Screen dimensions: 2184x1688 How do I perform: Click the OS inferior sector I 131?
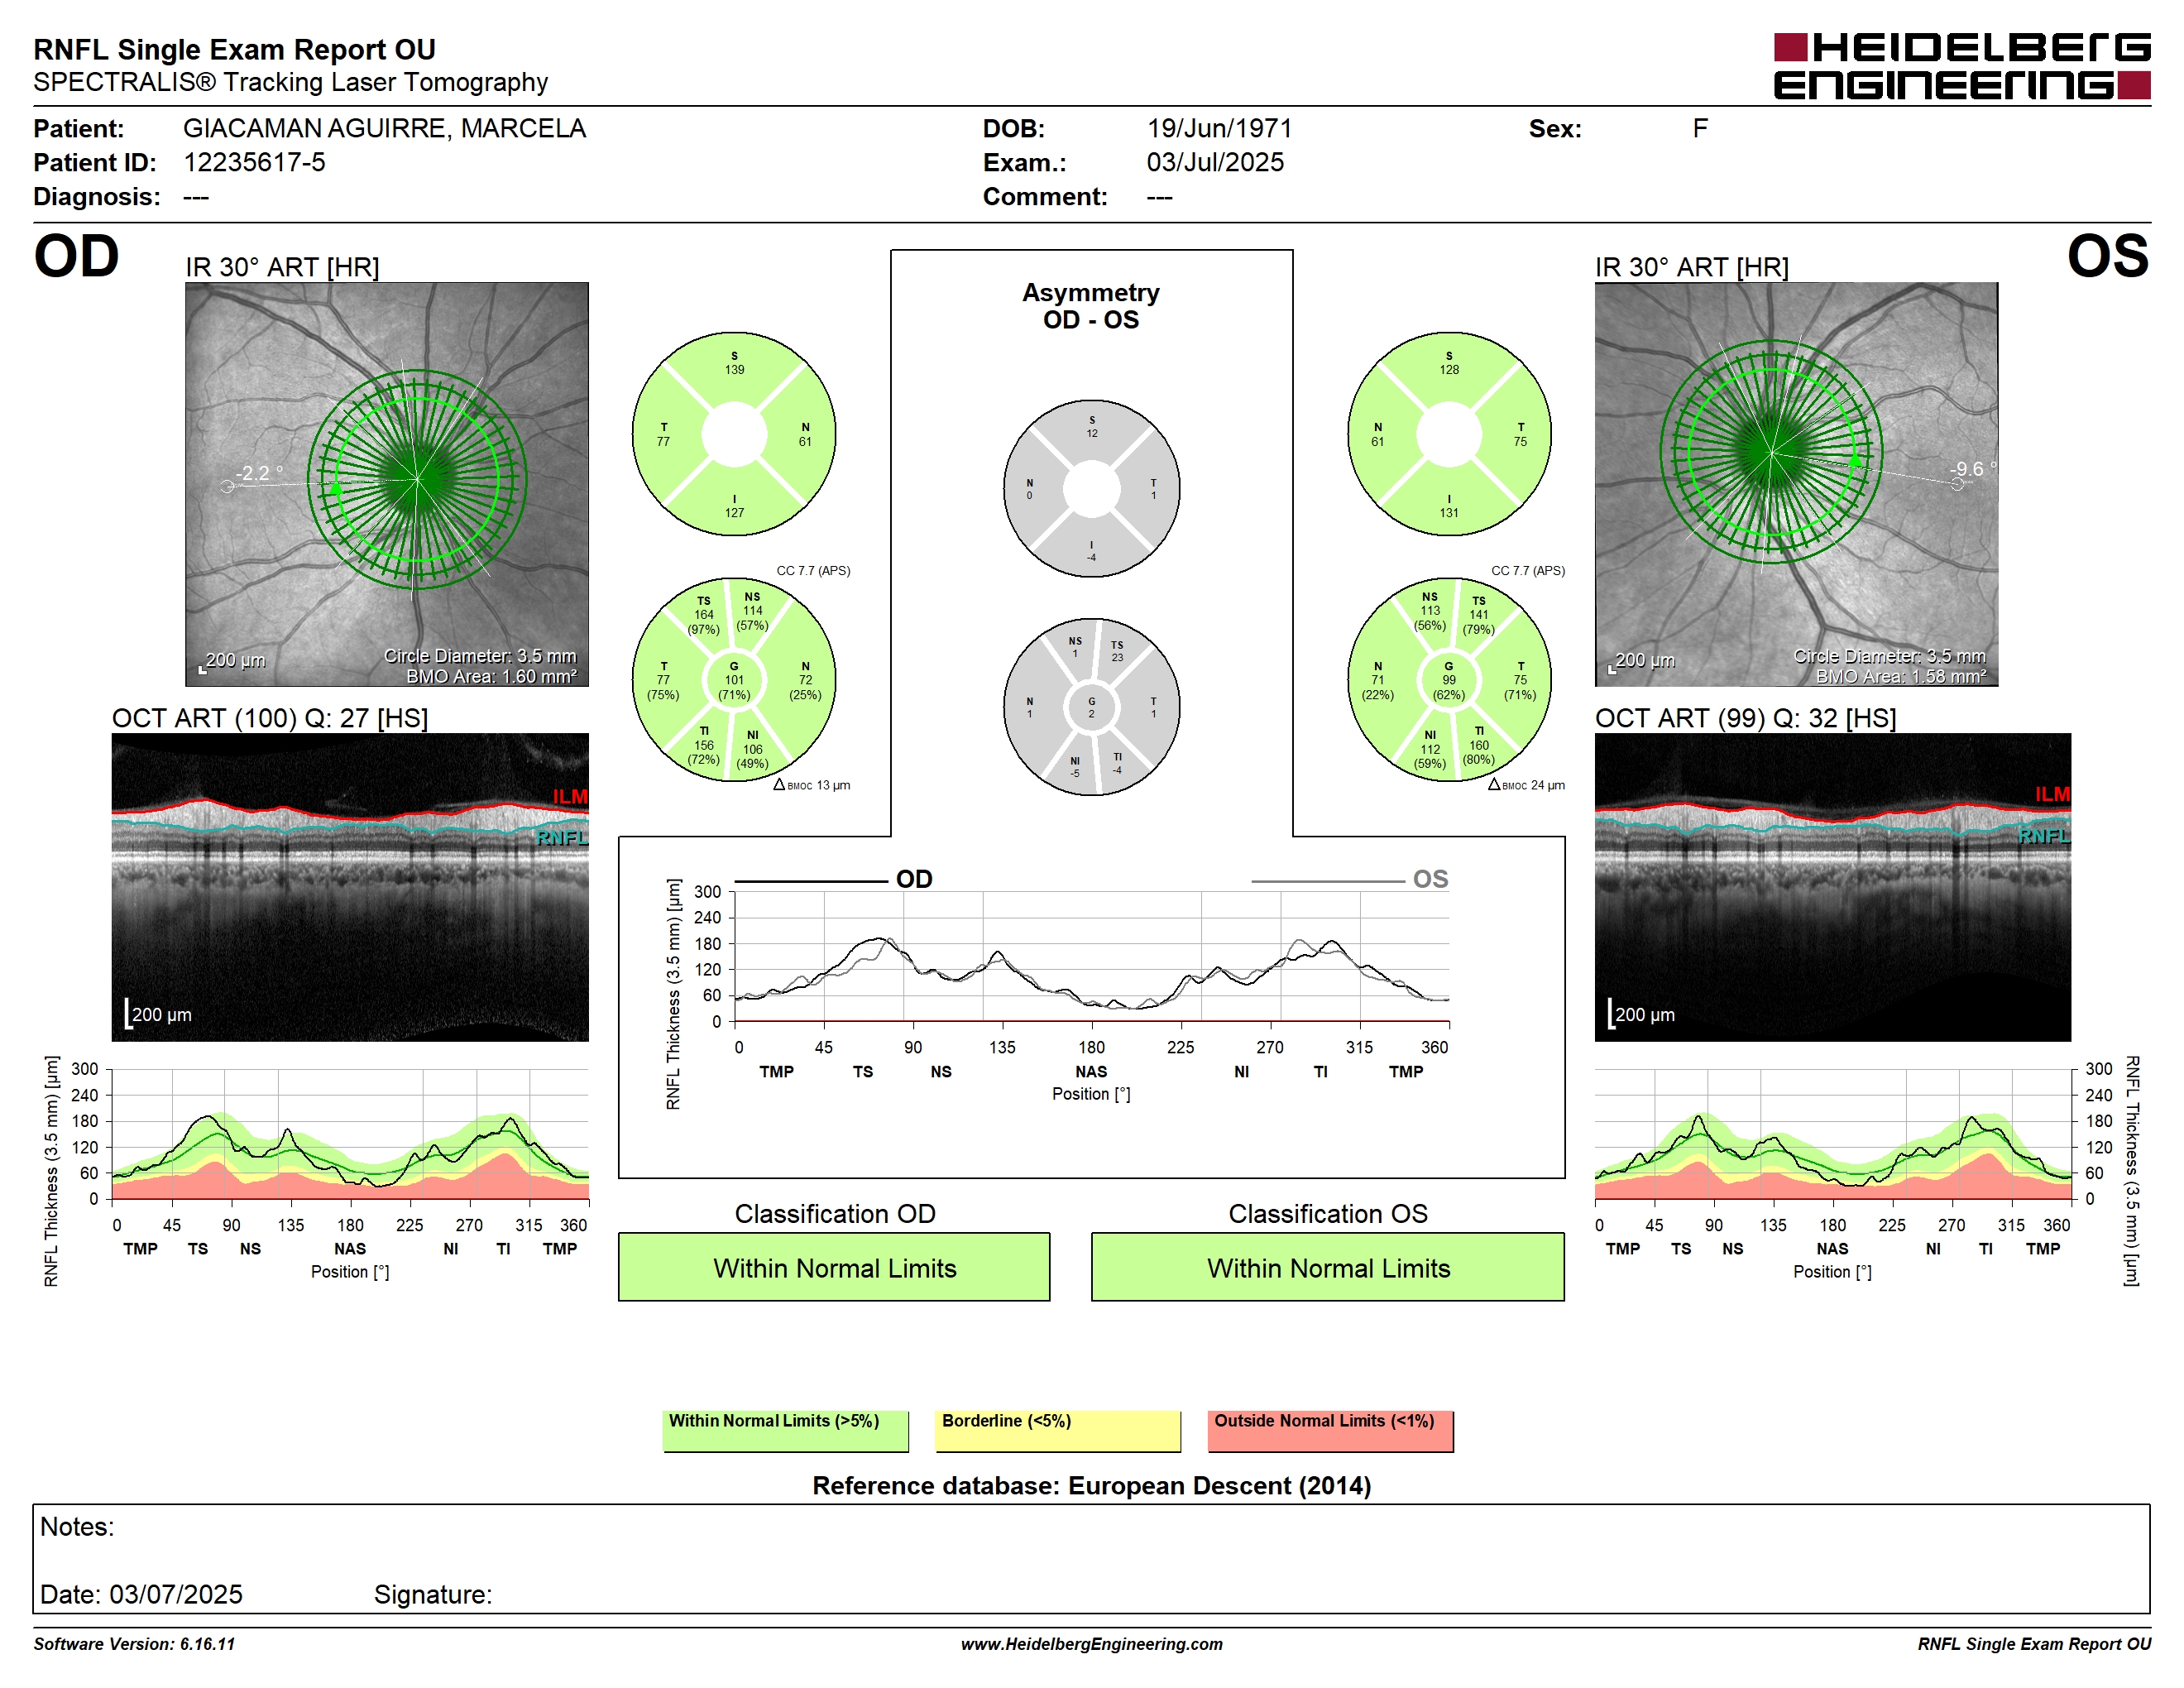[x=1449, y=506]
